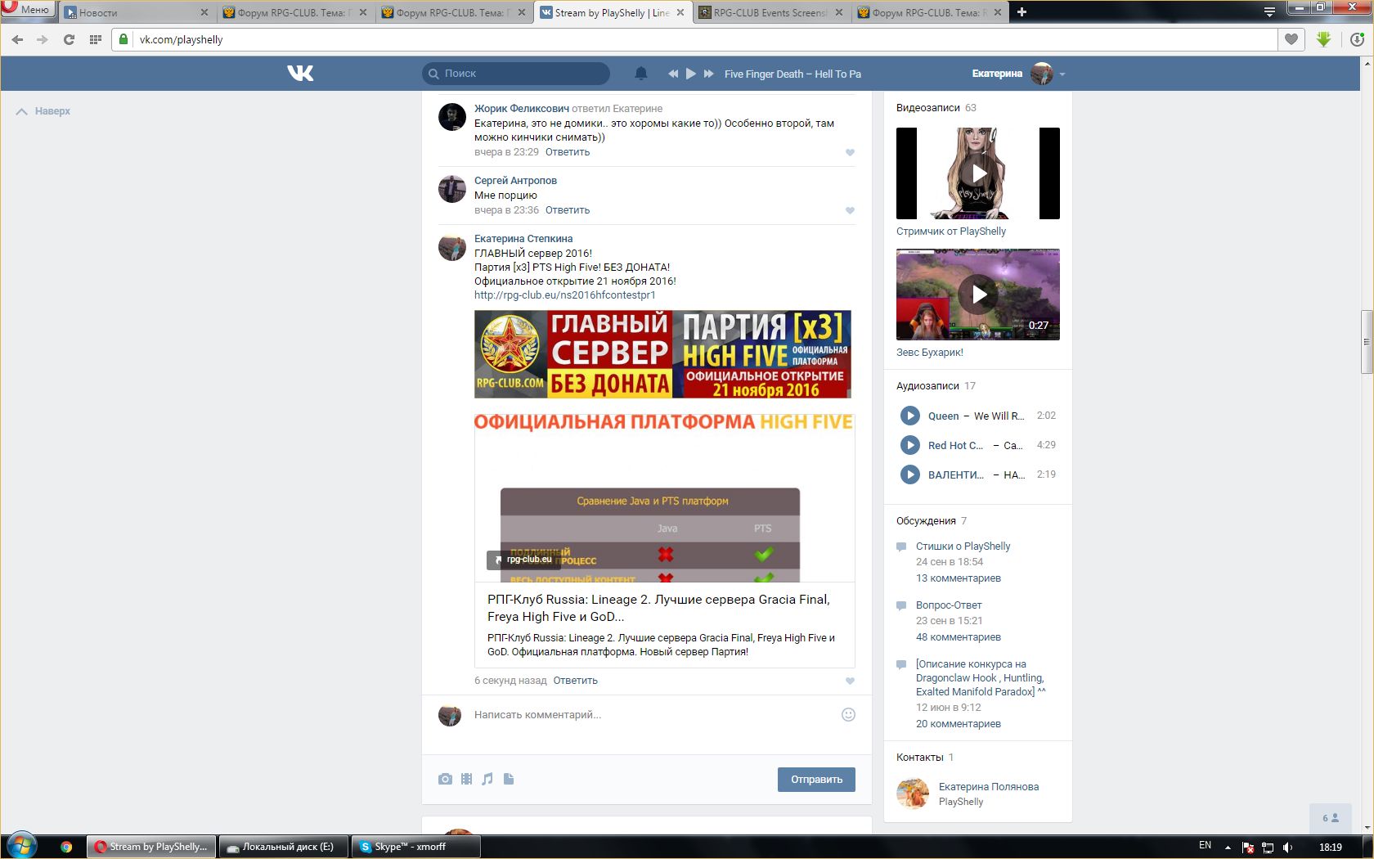The width and height of the screenshot is (1374, 859).
Task: Close the Stream by PlayShelly tab
Action: coord(680,12)
